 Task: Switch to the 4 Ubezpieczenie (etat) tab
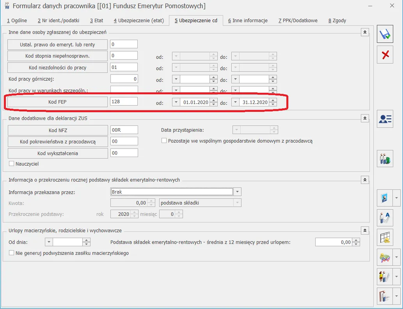tap(139, 21)
